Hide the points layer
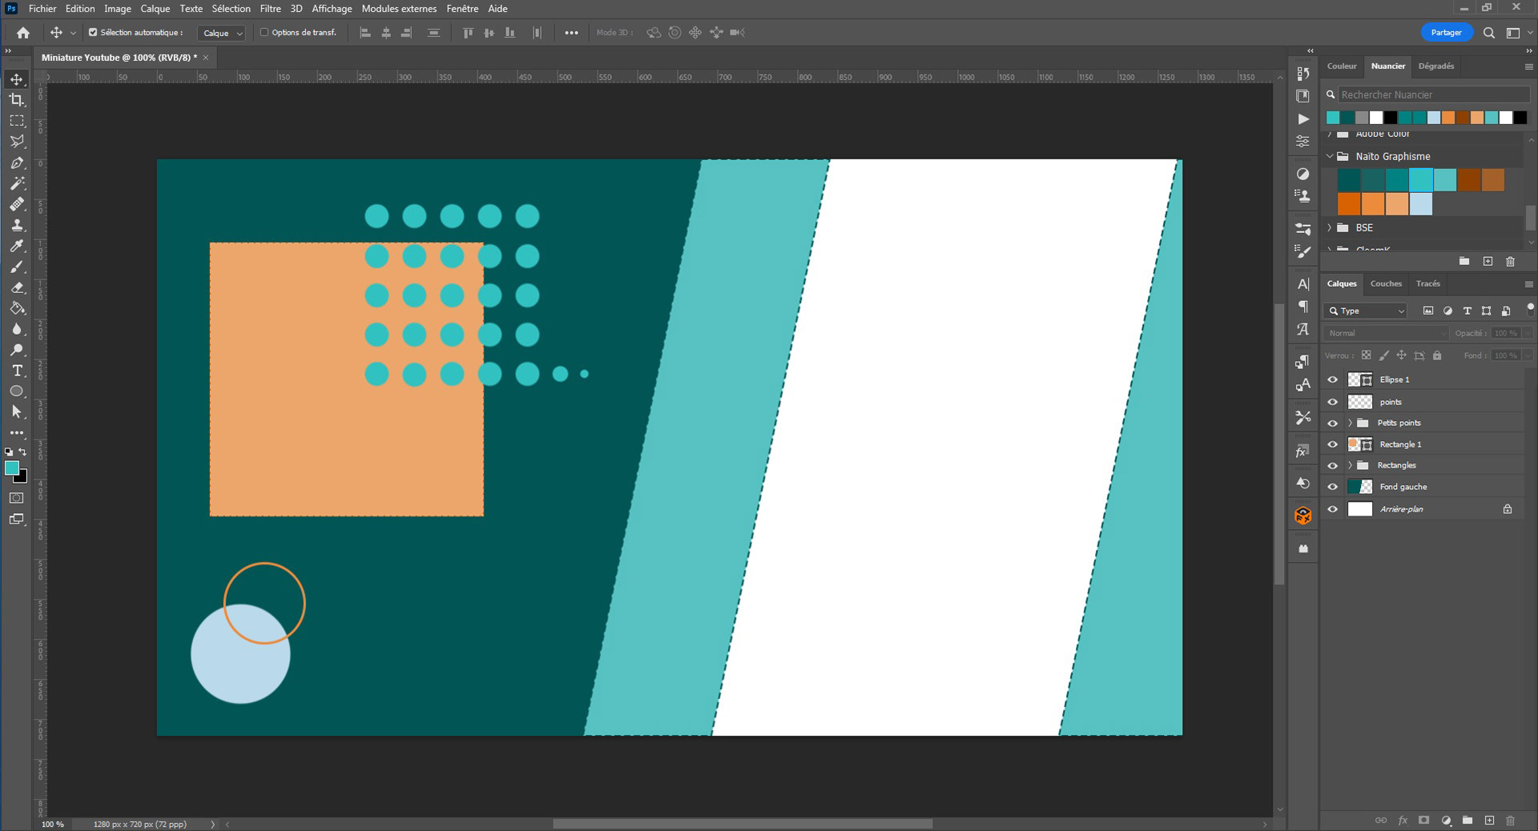The height and width of the screenshot is (831, 1538). [x=1333, y=402]
